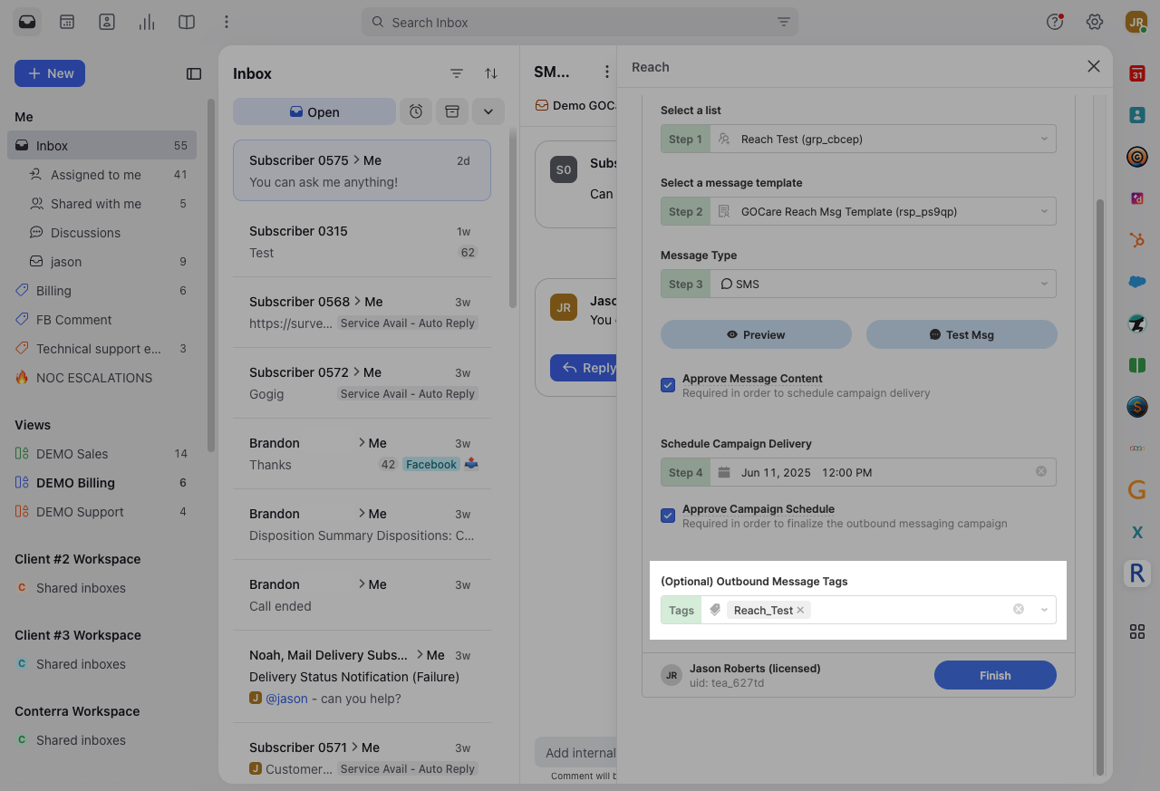Change the Inbox sort order icon
Image resolution: width=1160 pixels, height=791 pixels.
pos(490,73)
